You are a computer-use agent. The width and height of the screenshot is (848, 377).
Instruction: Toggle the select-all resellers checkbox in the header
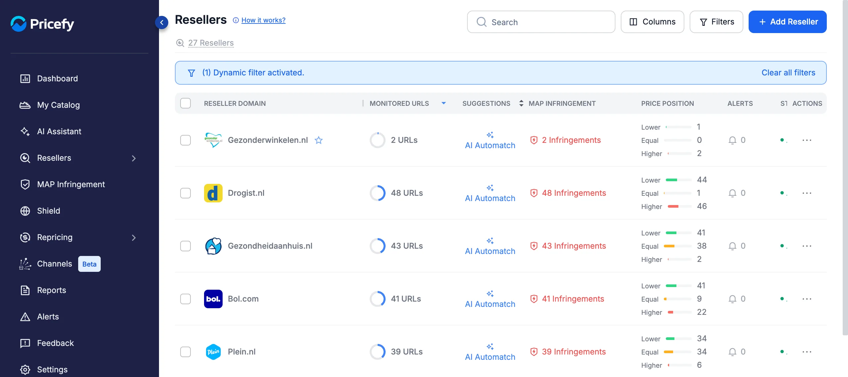point(185,103)
